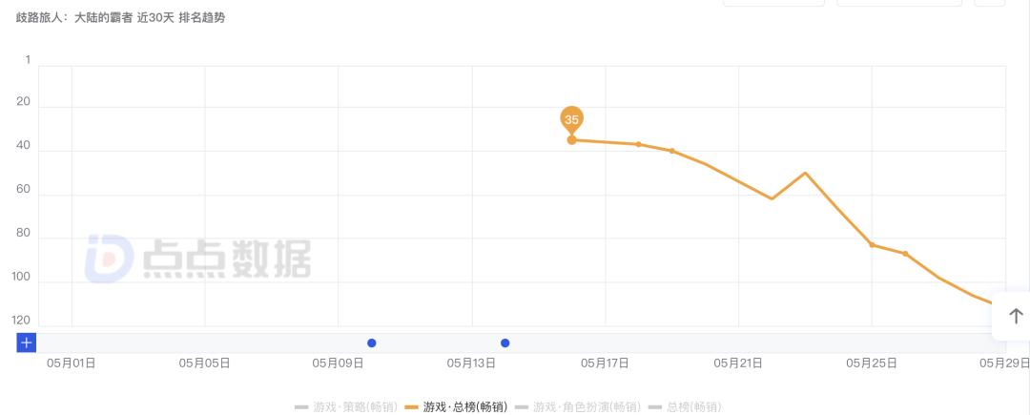Click the 05月01日 date label on axis
The width and height of the screenshot is (1030, 415).
[x=72, y=363]
